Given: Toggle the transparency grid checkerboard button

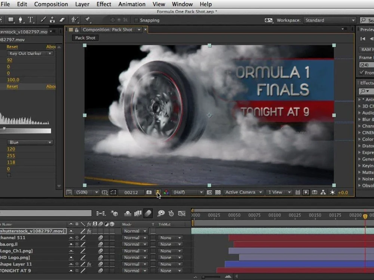Looking at the screenshot, I should coord(218,192).
